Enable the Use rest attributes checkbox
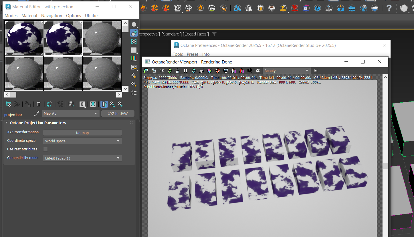This screenshot has height=237, width=414. (45, 149)
